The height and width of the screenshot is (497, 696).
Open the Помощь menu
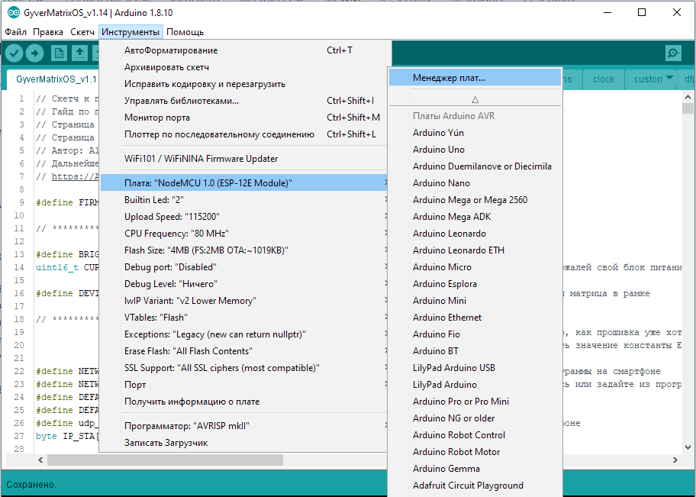185,32
